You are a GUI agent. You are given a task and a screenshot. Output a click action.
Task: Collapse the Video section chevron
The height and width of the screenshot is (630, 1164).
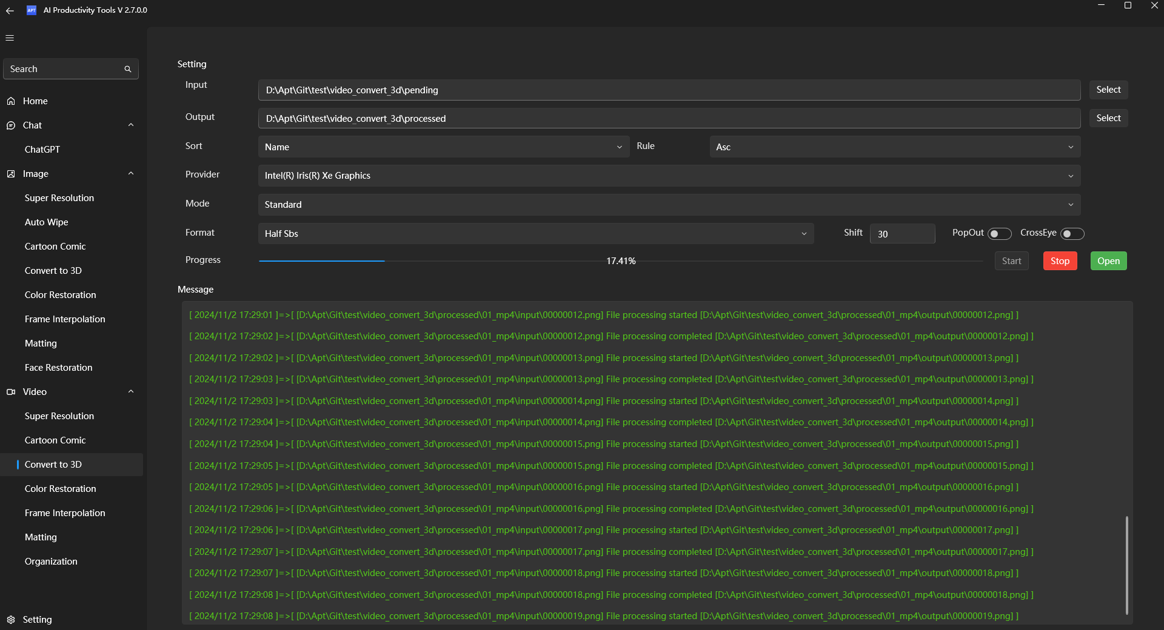(131, 392)
